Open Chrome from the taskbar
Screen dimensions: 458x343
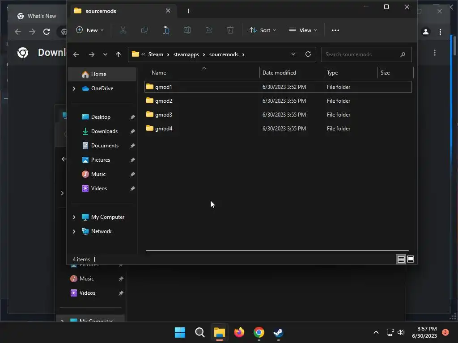pyautogui.click(x=259, y=332)
